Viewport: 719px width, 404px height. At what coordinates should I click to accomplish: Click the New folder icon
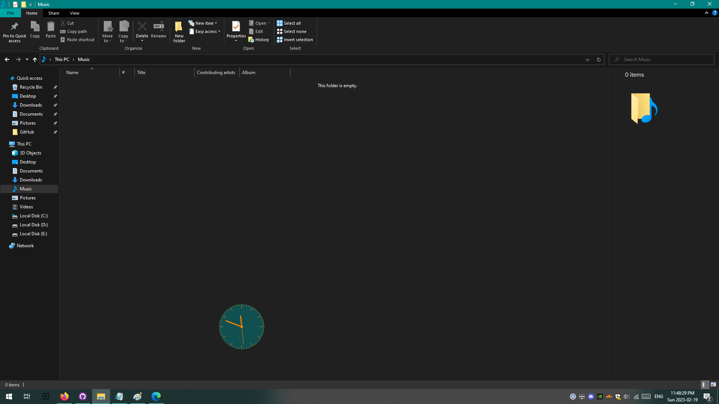pyautogui.click(x=179, y=27)
